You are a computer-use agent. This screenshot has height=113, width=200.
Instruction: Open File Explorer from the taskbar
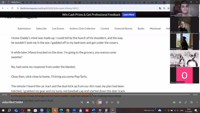tap(29, 110)
